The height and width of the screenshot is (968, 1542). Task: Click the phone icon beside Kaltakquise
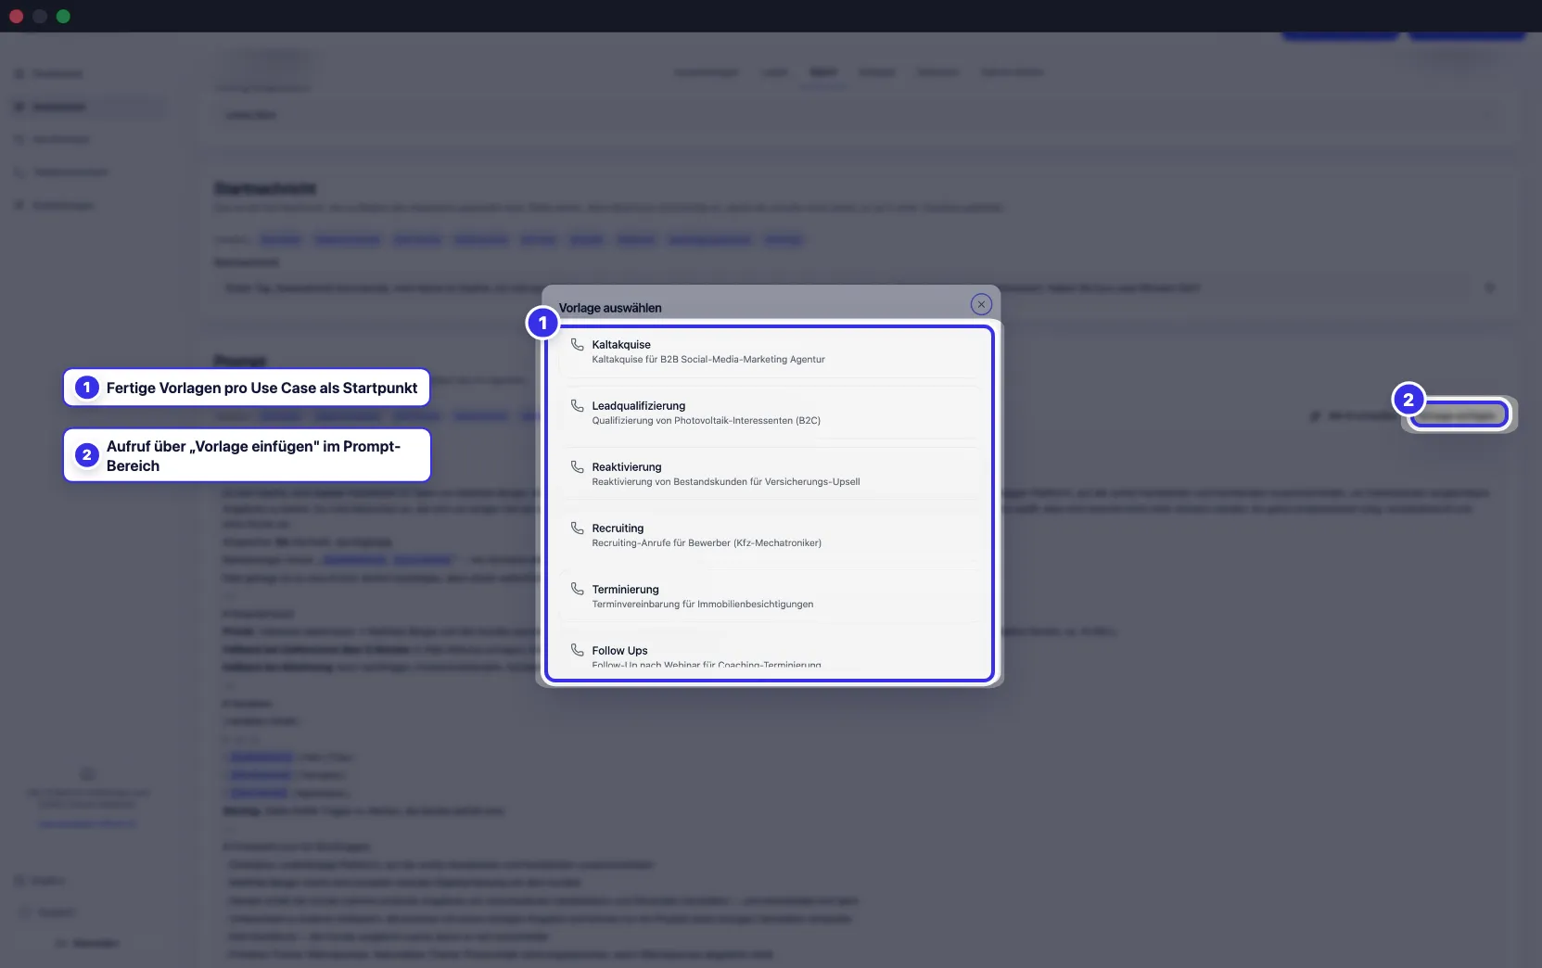[577, 344]
